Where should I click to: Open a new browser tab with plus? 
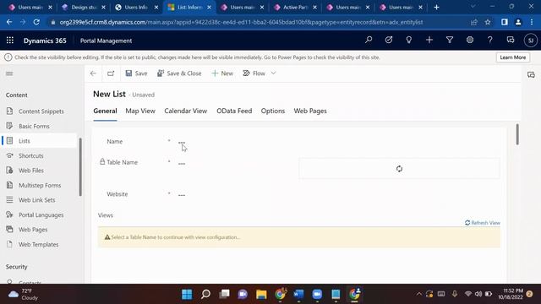[436, 8]
